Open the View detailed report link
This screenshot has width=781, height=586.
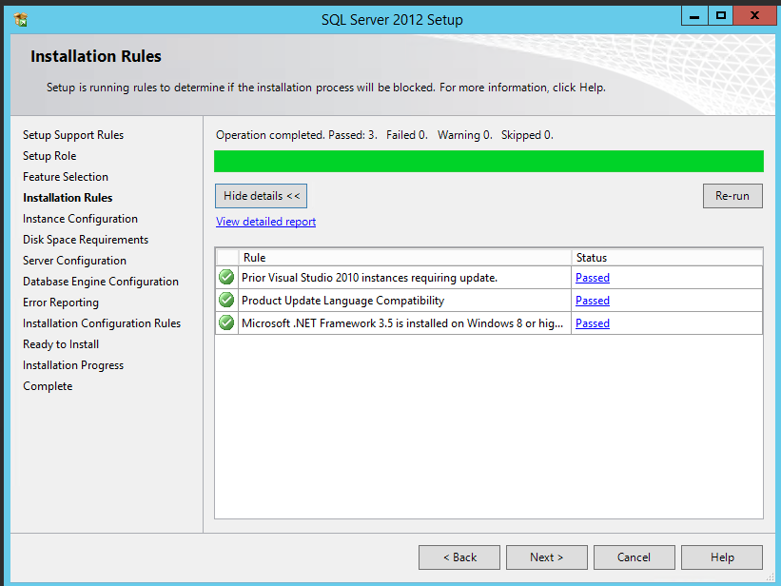[265, 222]
